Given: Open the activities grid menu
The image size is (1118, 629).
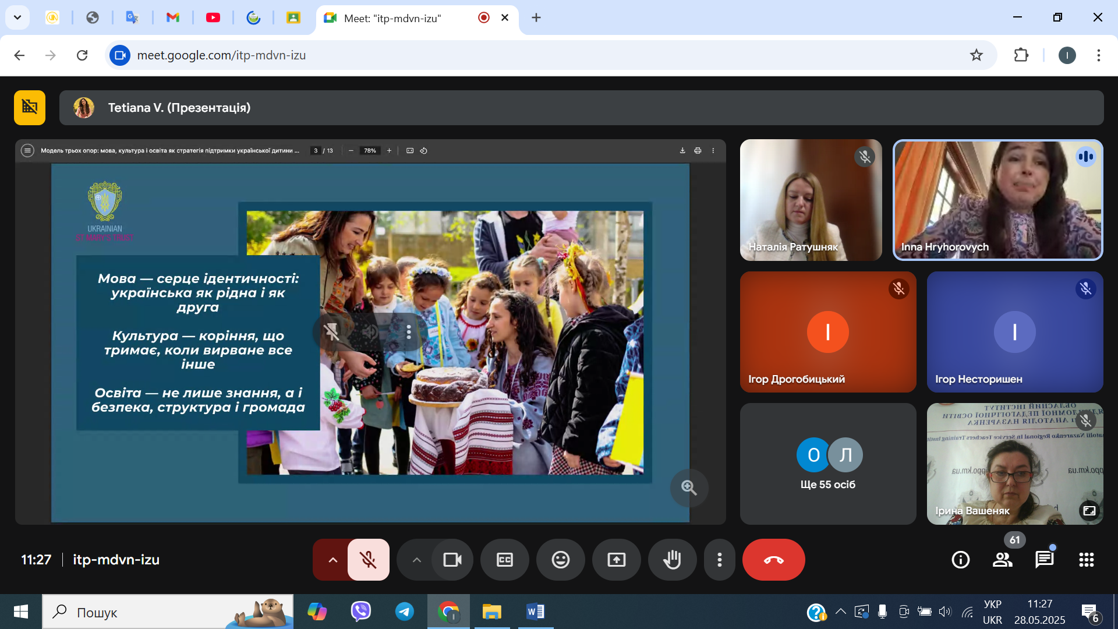Looking at the screenshot, I should [x=1086, y=560].
